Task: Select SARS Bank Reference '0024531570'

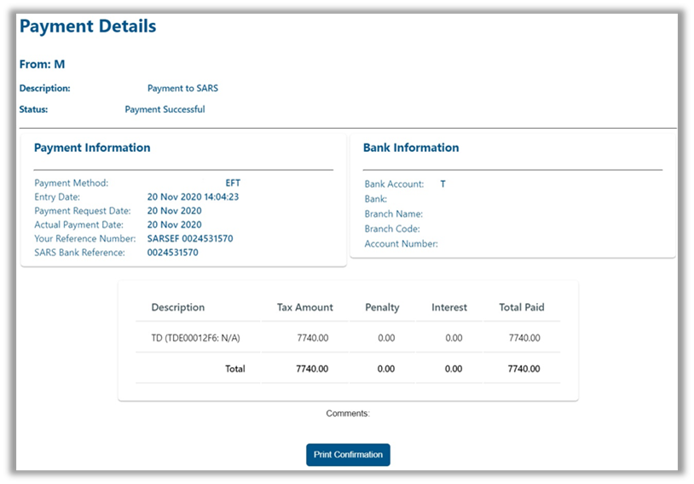Action: coord(172,253)
